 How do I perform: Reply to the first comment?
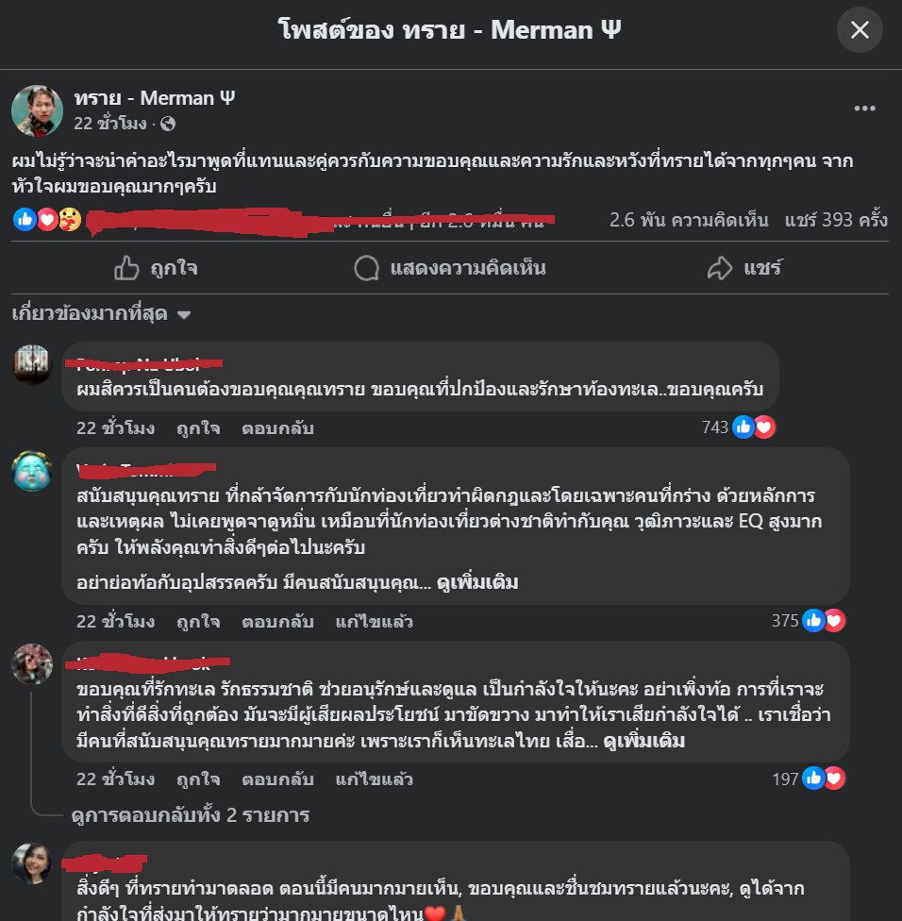(x=277, y=428)
